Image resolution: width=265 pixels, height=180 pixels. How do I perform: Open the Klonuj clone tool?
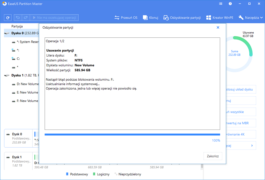tap(151, 18)
